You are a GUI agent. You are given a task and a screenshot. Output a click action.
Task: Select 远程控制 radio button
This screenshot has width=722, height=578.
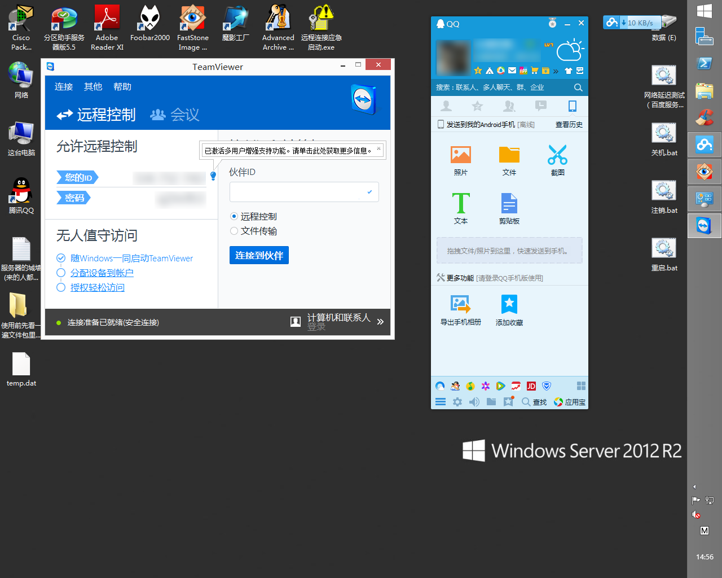pyautogui.click(x=234, y=216)
